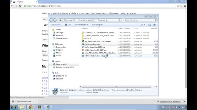This screenshot has height=110, width=197.
Task: Click the Explorer back navigation button
Action: [x=51, y=20]
